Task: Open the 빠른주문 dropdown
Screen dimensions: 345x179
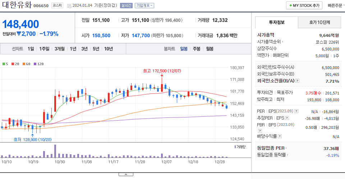Action: coord(336,5)
